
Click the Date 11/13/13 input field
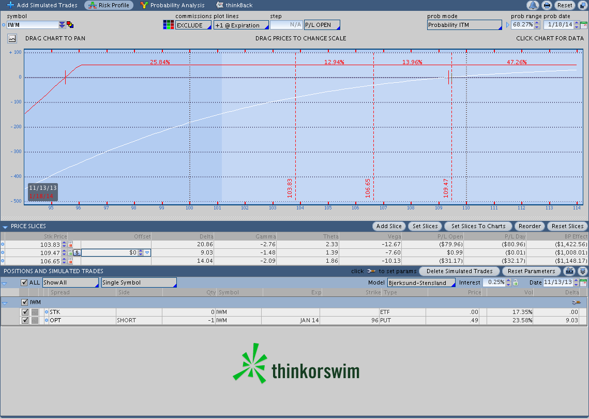[x=558, y=282]
